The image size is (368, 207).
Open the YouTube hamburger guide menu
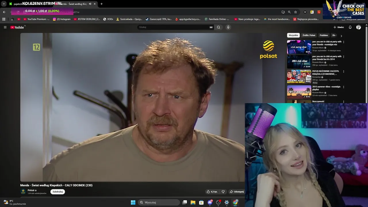point(5,27)
